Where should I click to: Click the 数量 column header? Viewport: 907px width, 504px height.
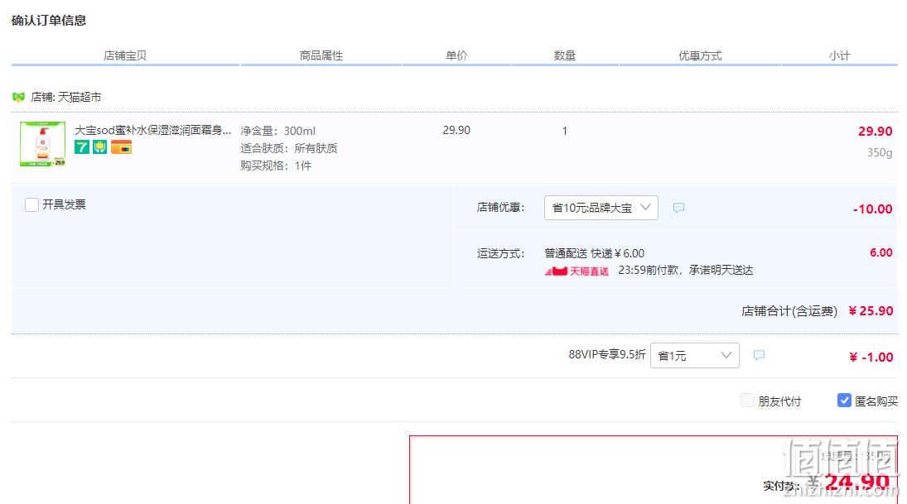565,55
